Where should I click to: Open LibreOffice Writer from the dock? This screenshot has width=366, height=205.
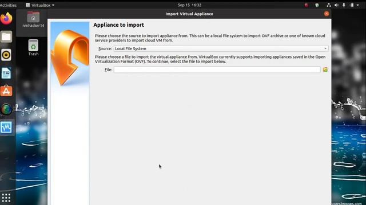pyautogui.click(x=6, y=73)
